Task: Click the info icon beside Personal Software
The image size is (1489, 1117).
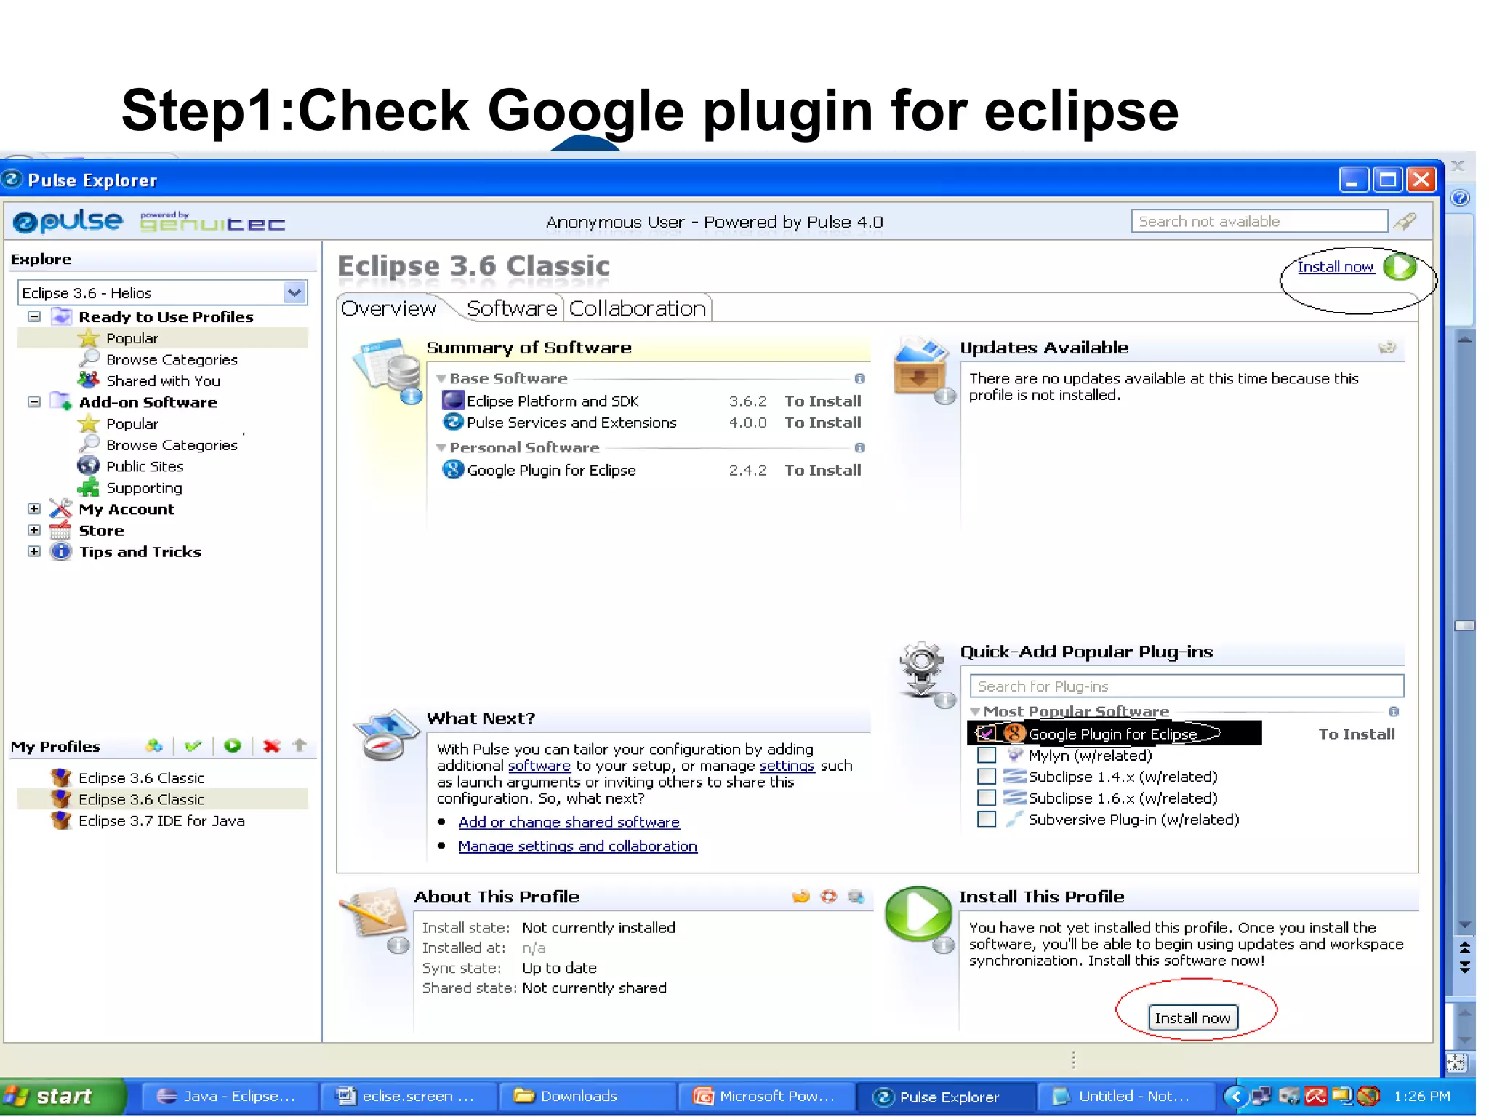Action: tap(860, 447)
